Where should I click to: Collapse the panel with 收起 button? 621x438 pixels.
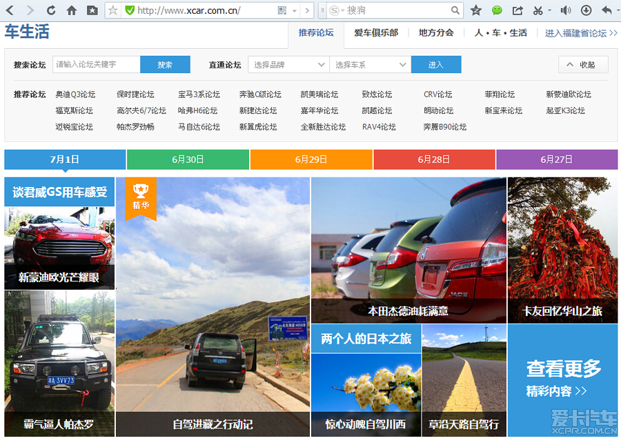583,65
